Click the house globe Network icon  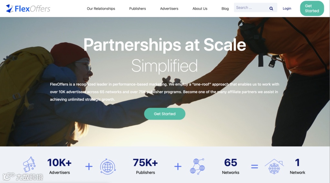coord(274,166)
